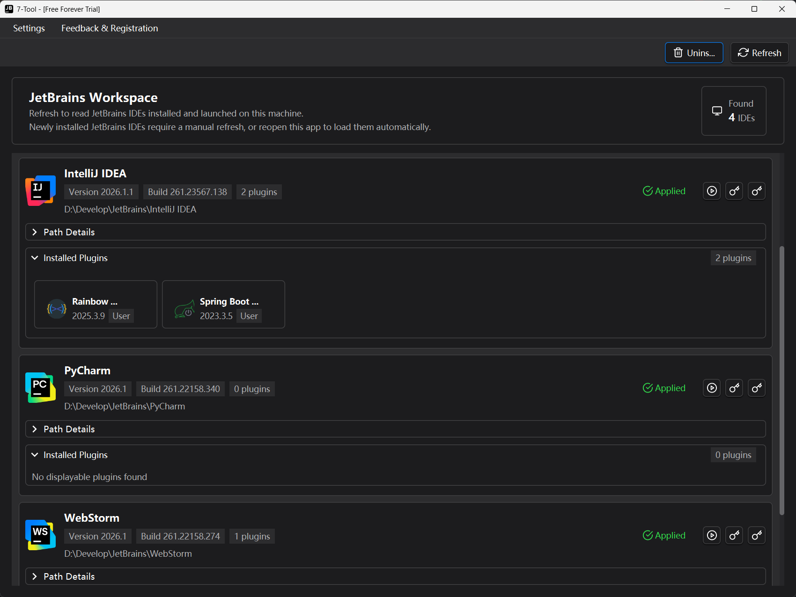Viewport: 796px width, 597px height.
Task: Expand Path Details under PyCharm
Action: coord(395,429)
